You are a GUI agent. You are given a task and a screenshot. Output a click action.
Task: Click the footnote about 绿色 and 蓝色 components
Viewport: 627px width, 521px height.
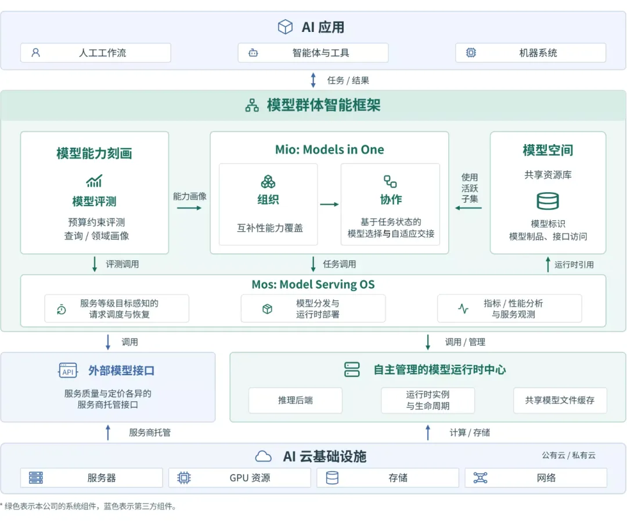point(88,506)
